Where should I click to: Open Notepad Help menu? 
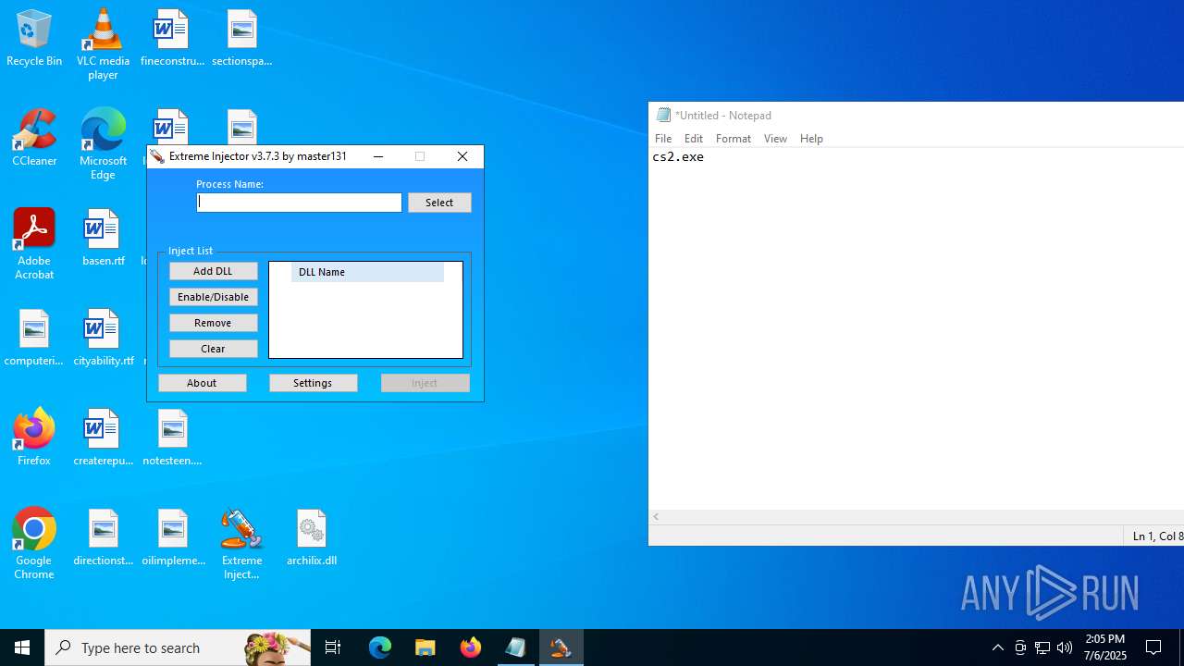[811, 139]
